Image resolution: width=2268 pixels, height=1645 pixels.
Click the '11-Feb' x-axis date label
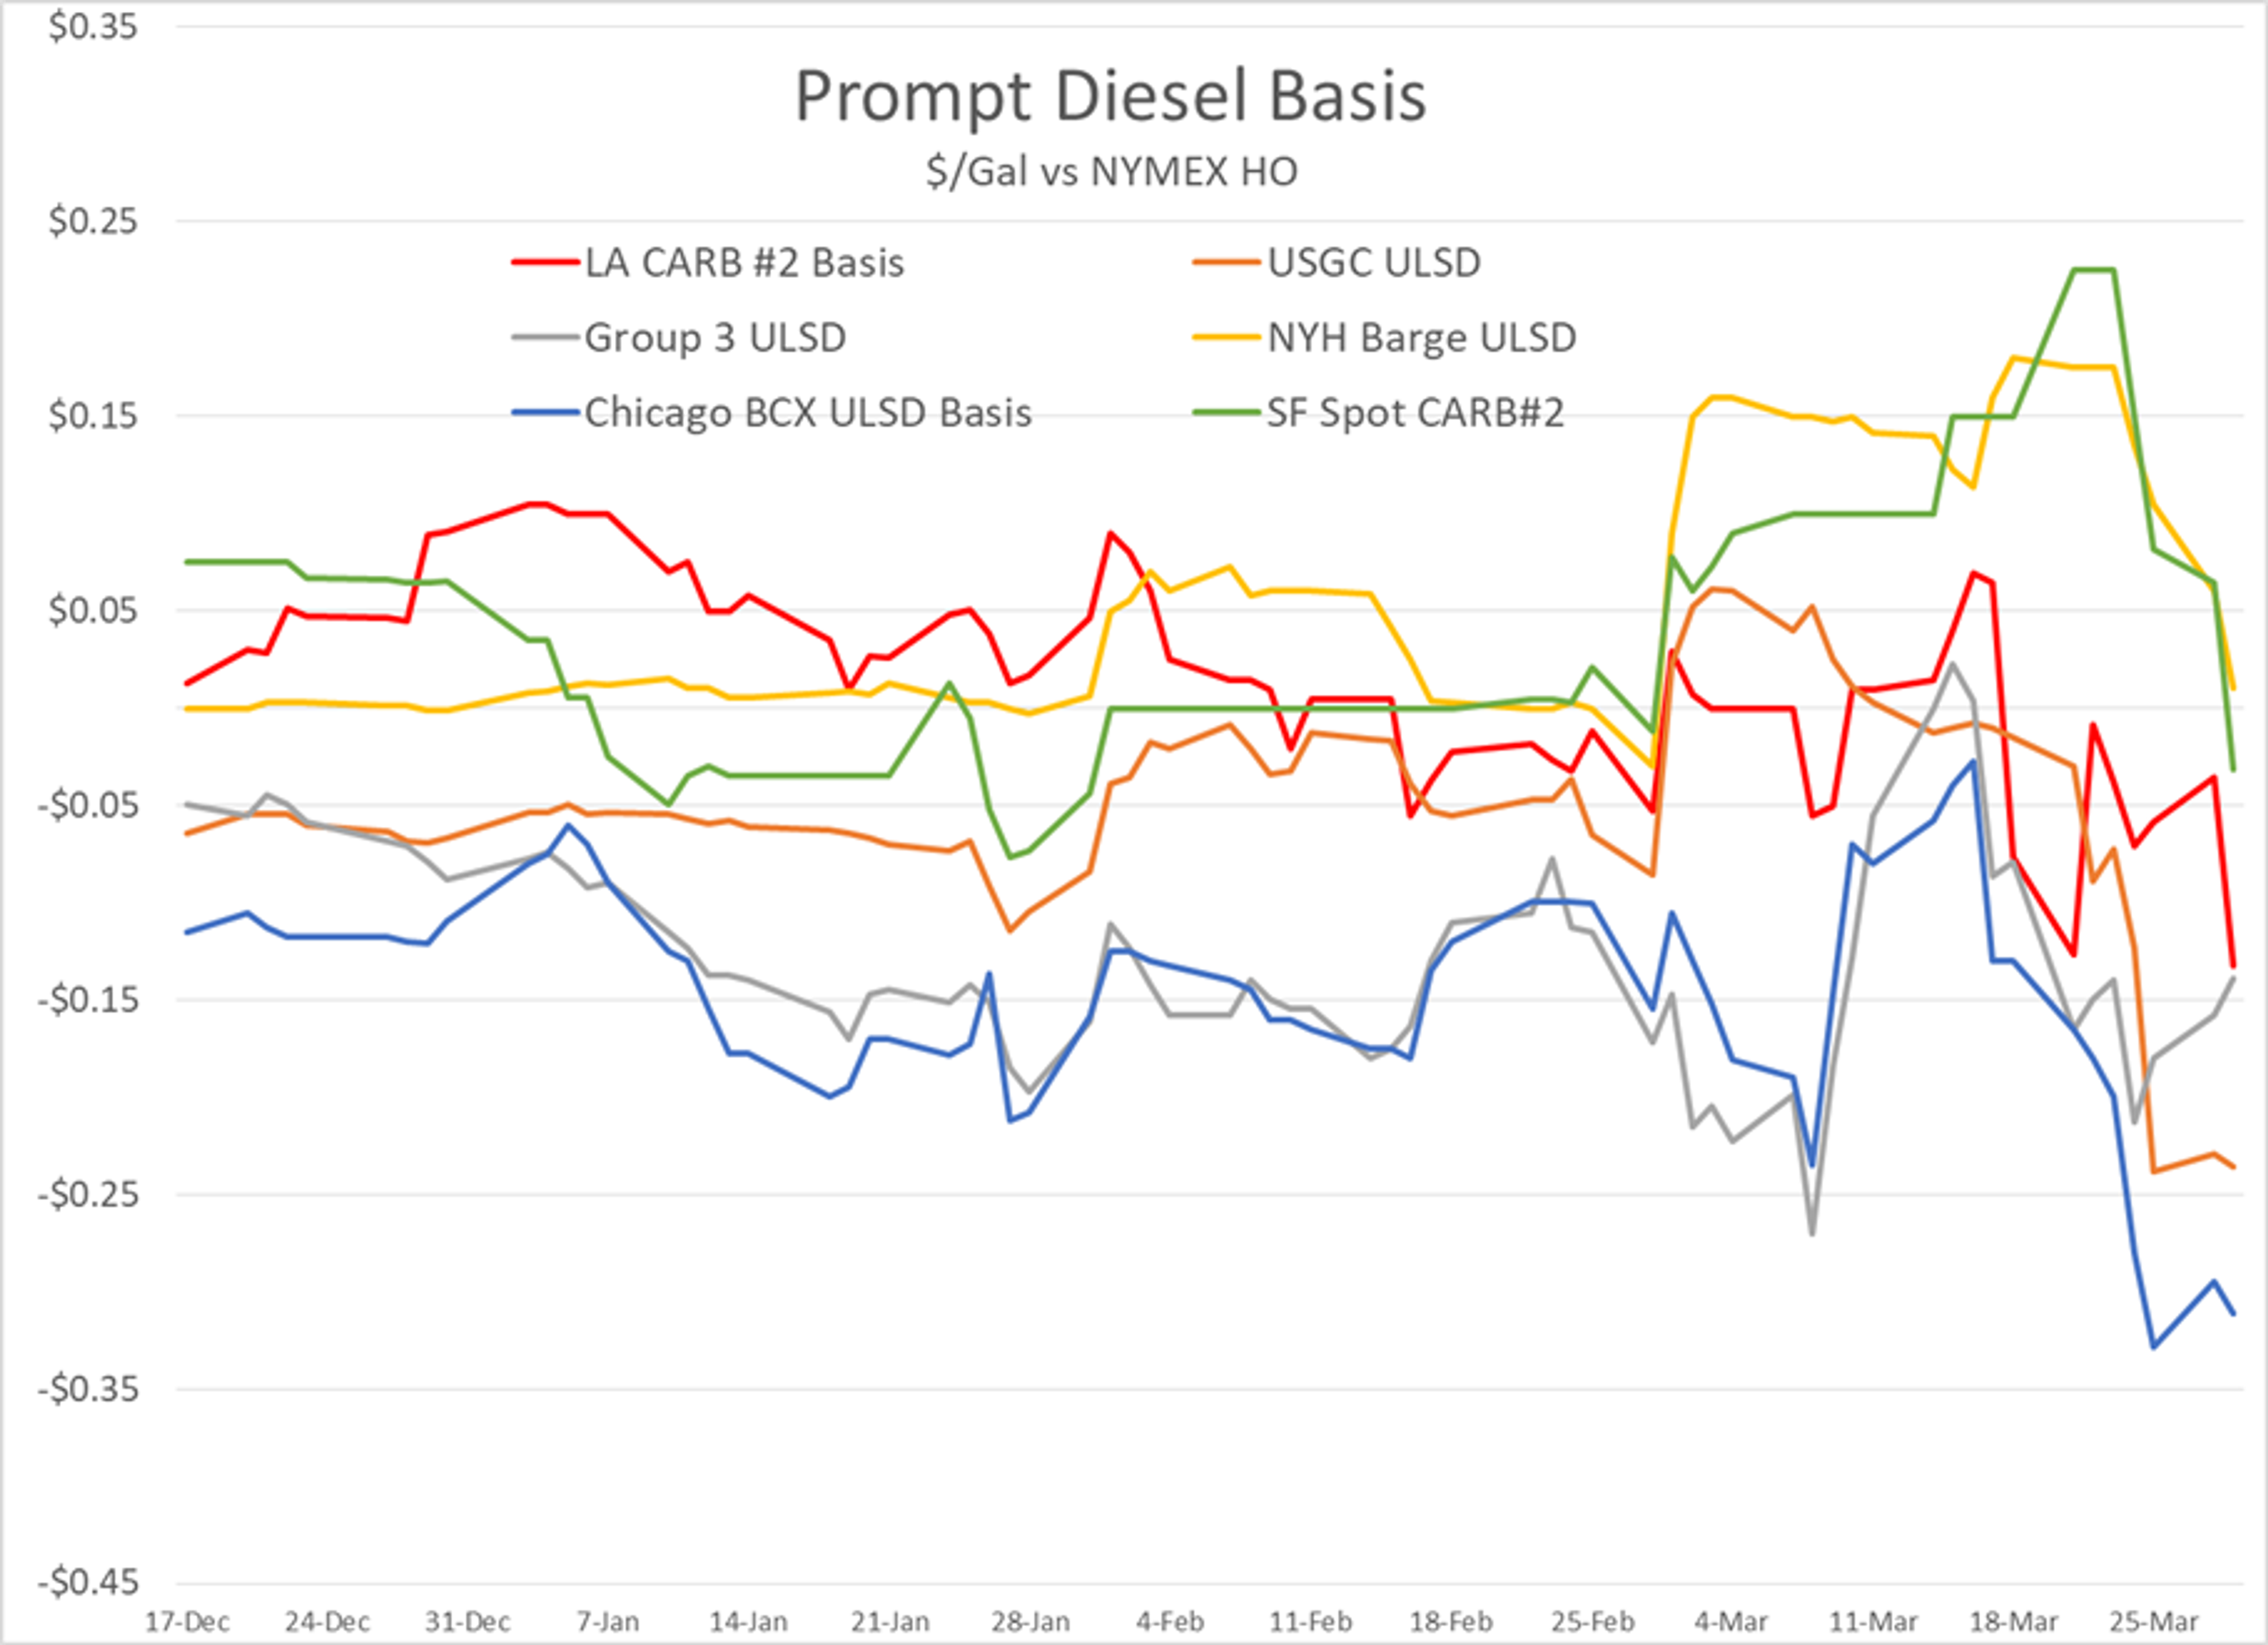[1310, 1621]
